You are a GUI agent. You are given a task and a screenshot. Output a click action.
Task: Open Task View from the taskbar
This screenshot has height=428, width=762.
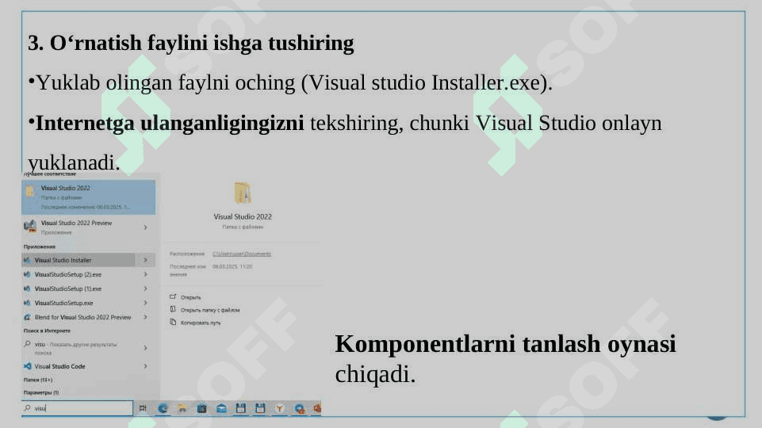(143, 408)
